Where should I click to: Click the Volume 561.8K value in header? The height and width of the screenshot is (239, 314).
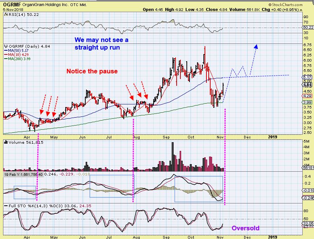click(x=245, y=9)
